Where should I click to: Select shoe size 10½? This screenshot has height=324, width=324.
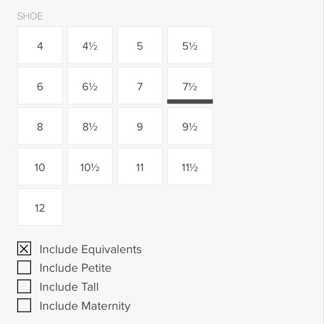tap(90, 167)
